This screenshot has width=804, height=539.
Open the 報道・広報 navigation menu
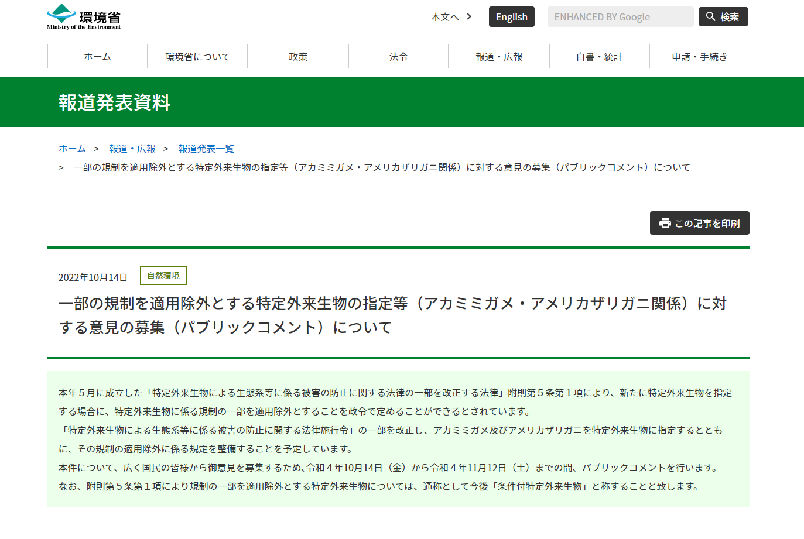[x=499, y=57]
